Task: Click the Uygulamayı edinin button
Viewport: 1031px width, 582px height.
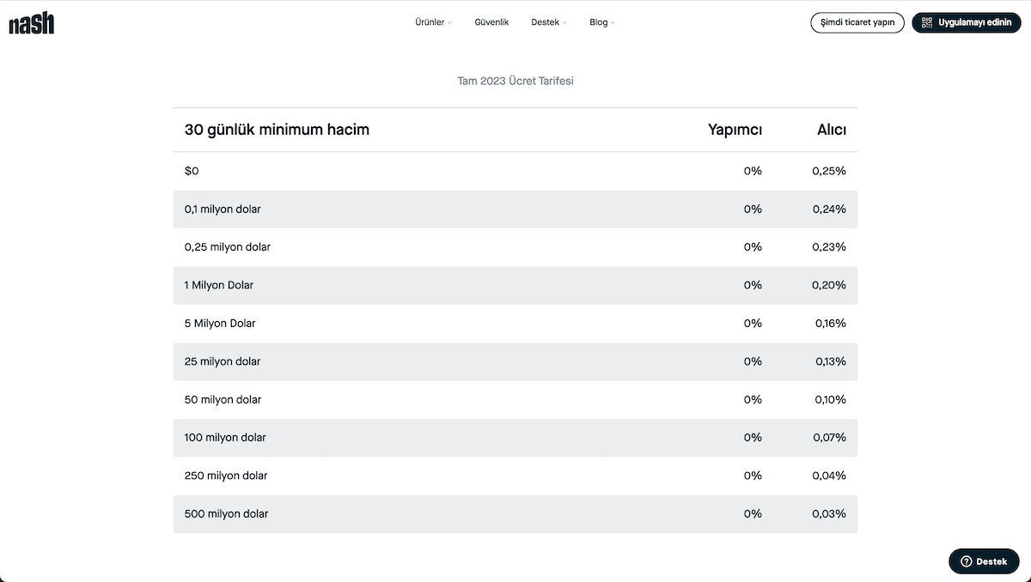Action: coord(966,22)
